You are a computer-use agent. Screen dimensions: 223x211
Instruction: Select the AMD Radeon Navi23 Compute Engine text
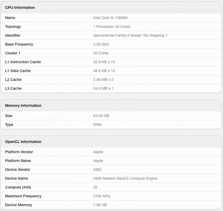[125, 178]
